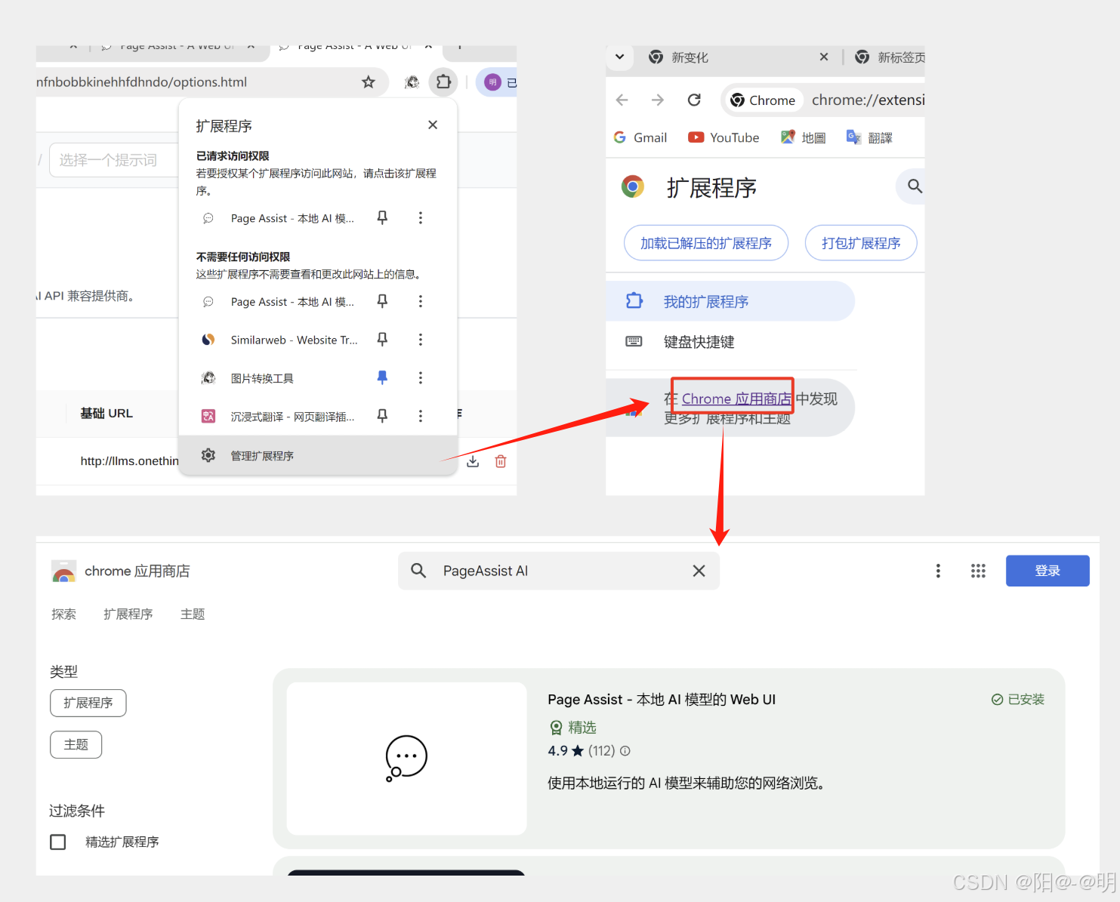Clear the store search with X
1120x902 pixels.
coord(699,571)
